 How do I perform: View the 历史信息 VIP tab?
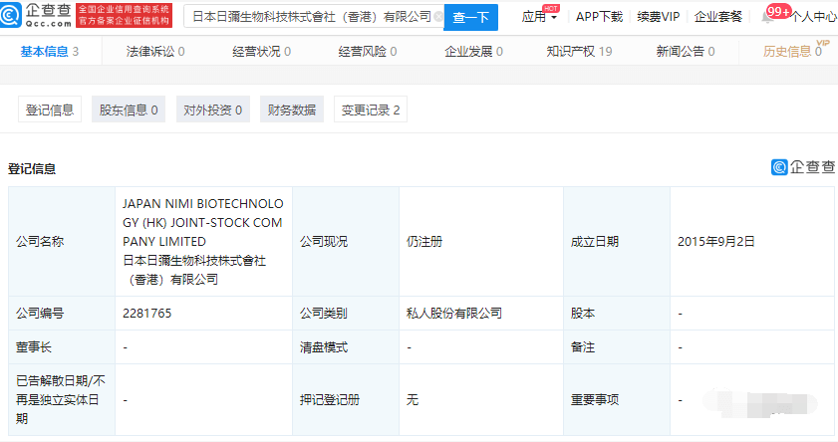(x=792, y=52)
